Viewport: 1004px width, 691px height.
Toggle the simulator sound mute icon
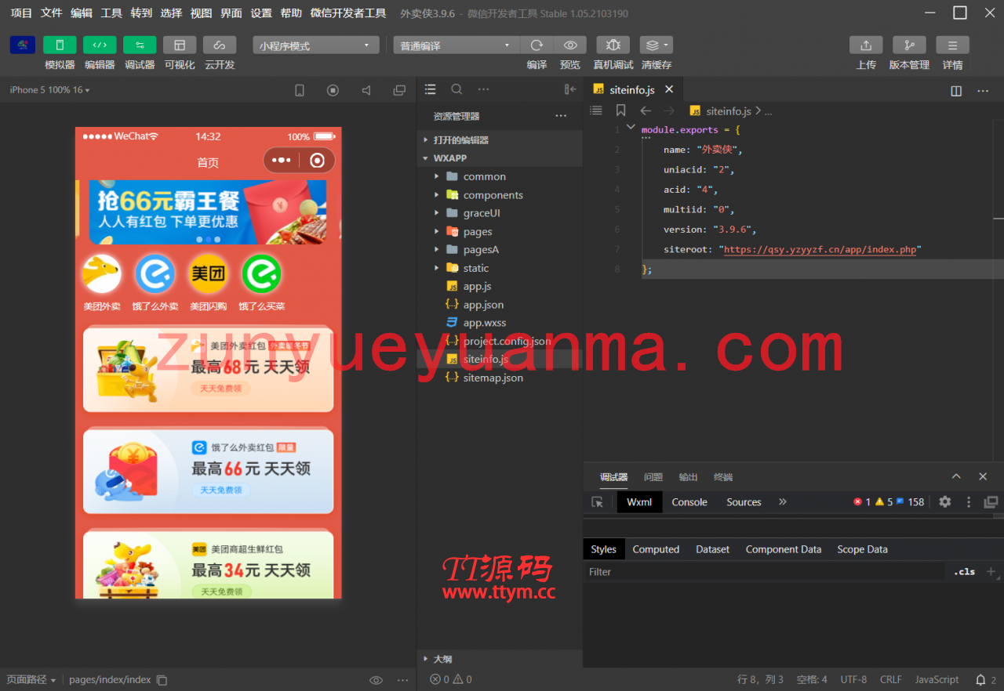[x=366, y=90]
